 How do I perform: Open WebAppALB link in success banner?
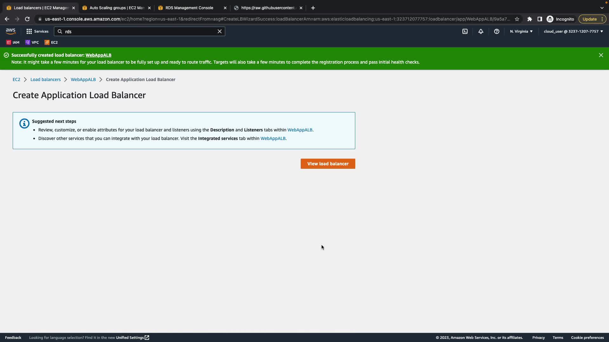(98, 55)
